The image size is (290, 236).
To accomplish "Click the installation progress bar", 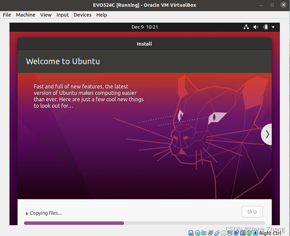I will pyautogui.click(x=144, y=223).
